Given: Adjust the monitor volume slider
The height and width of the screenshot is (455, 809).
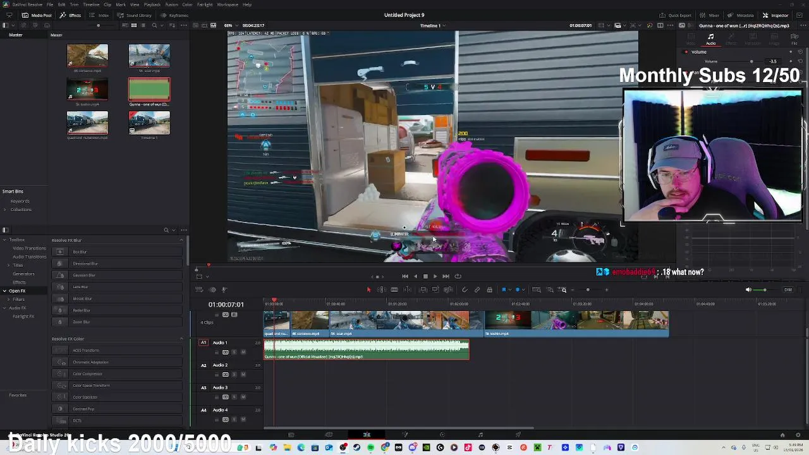Looking at the screenshot, I should click(765, 290).
